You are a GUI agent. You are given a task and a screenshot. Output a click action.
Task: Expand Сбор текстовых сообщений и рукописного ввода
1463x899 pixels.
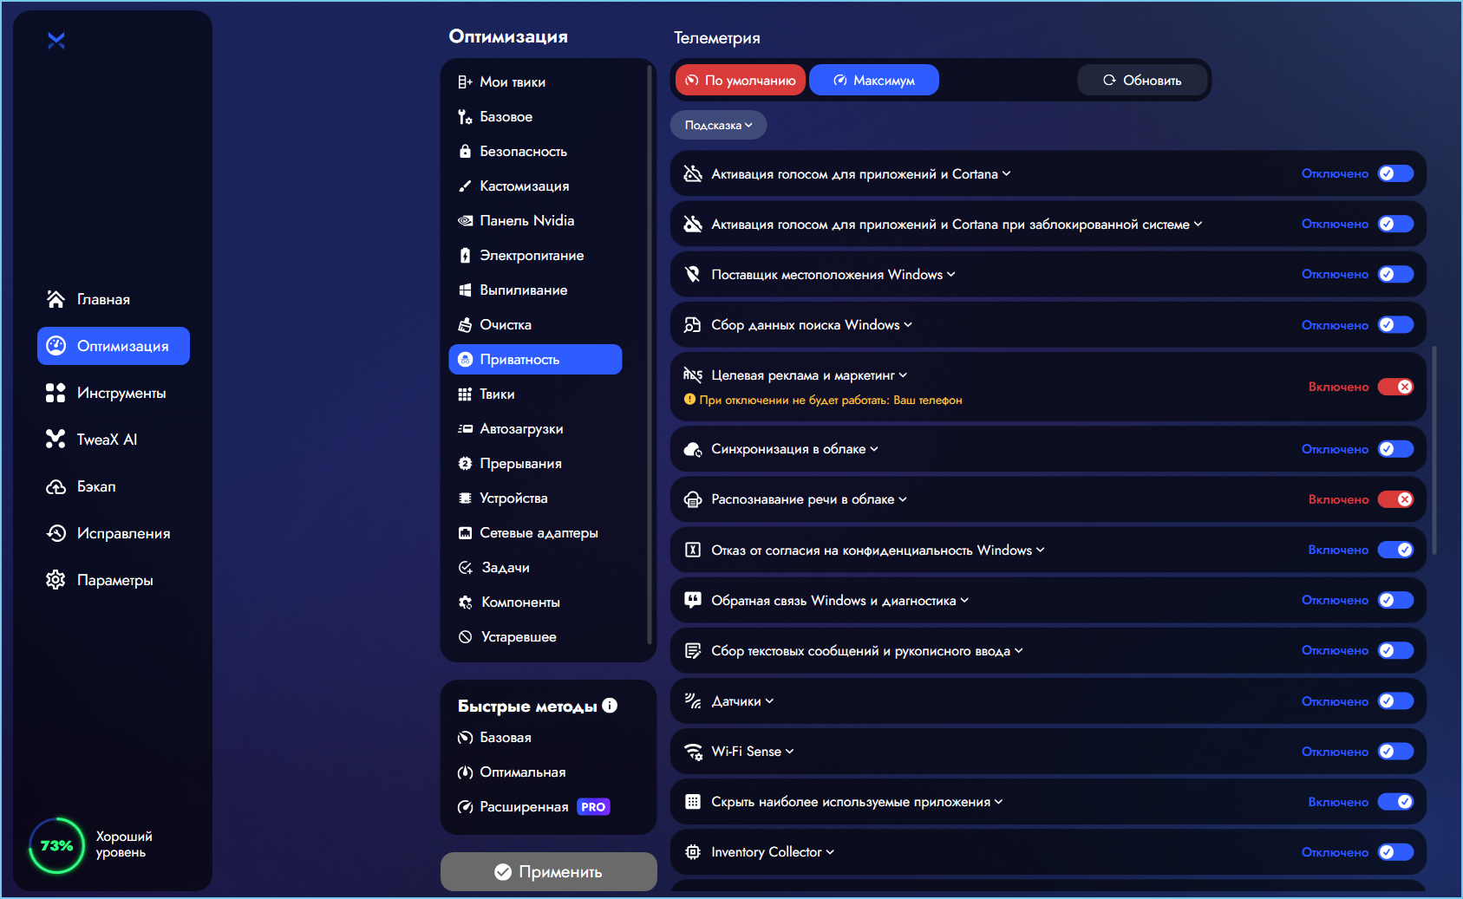(x=1018, y=650)
